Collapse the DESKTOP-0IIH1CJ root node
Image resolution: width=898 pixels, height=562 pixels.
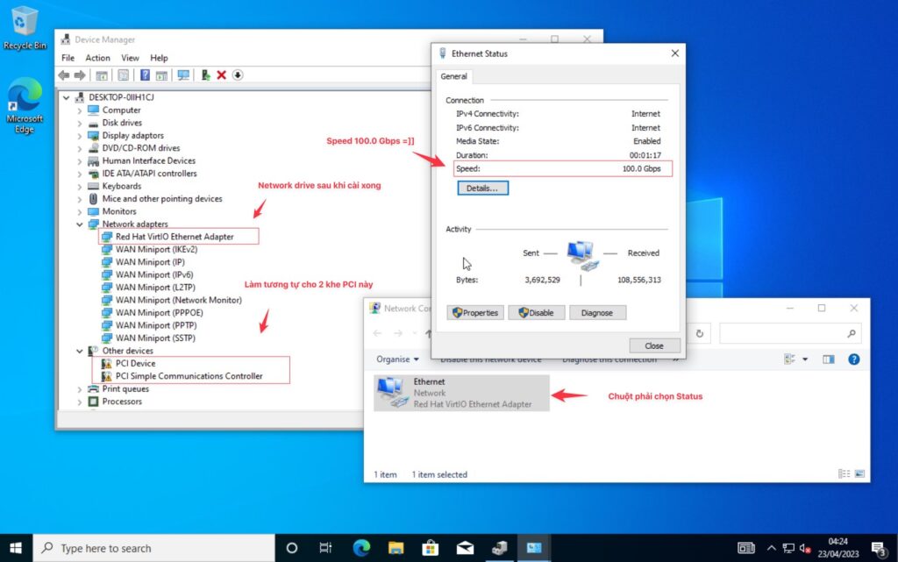point(67,97)
